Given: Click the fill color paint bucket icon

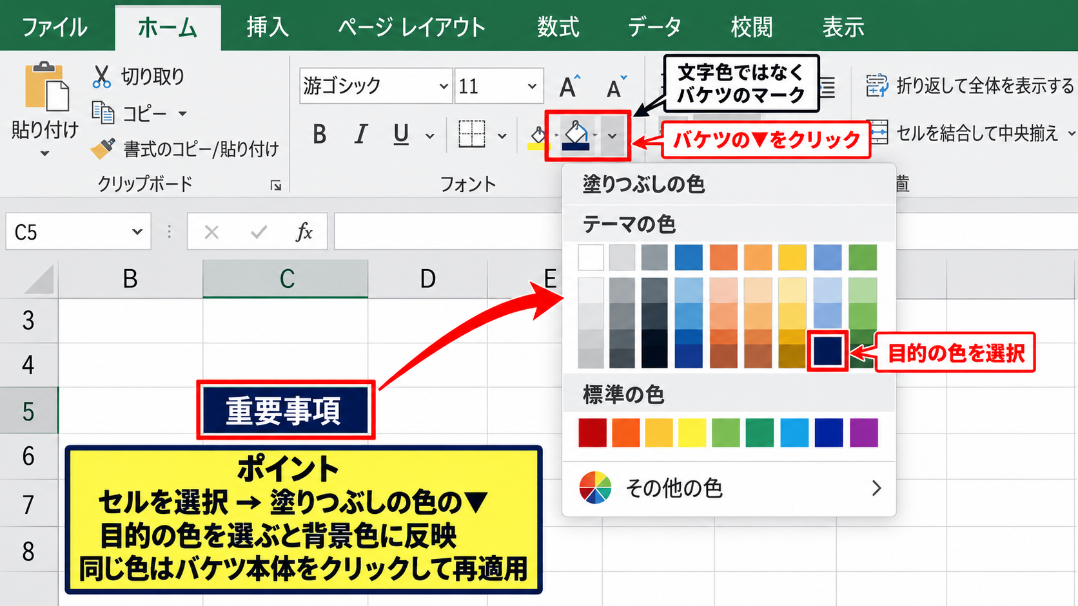Looking at the screenshot, I should [x=576, y=135].
